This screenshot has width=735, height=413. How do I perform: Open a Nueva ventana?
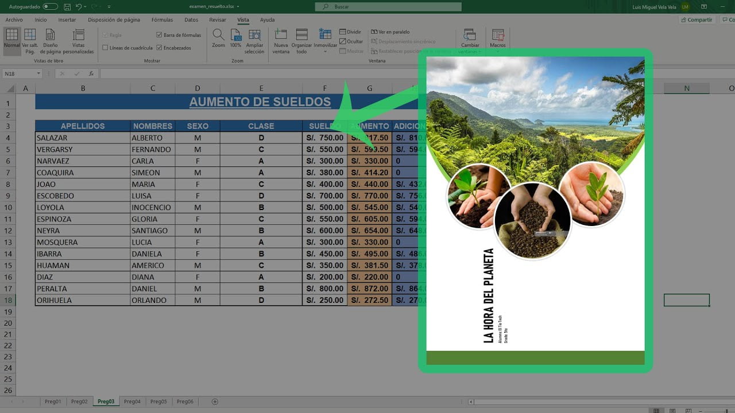tap(281, 41)
